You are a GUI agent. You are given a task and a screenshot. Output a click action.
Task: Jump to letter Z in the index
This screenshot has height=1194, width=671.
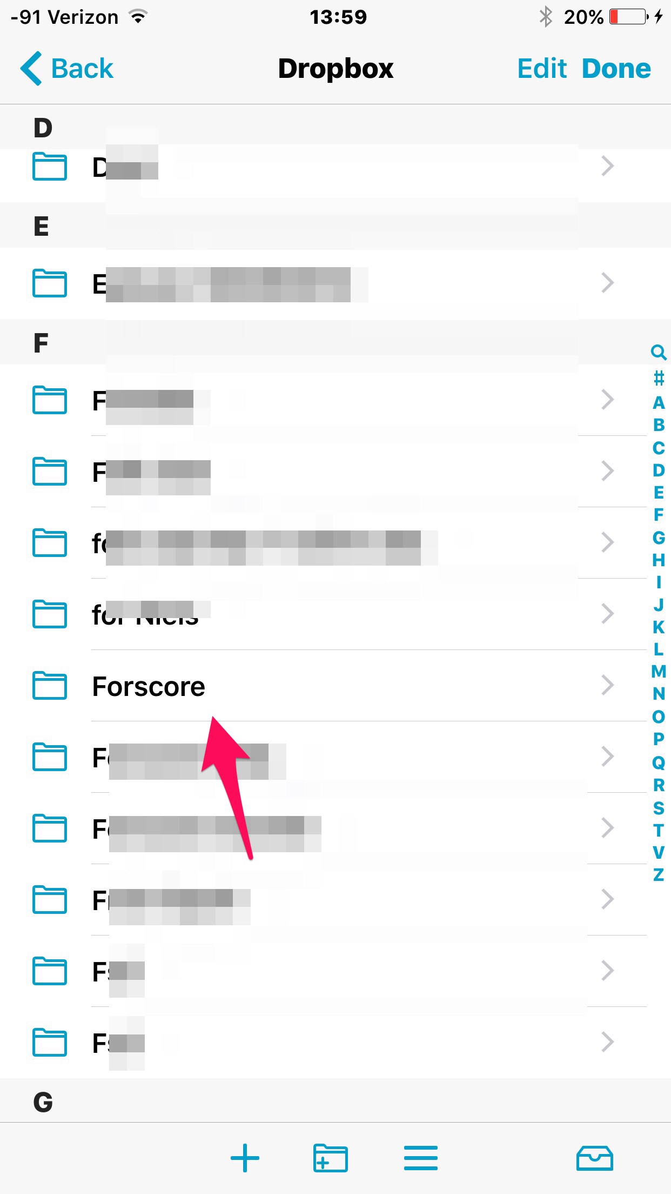[659, 874]
